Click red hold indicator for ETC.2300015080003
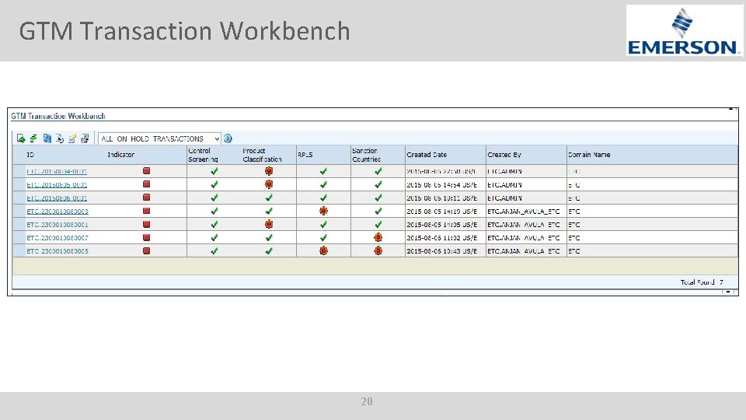 [x=147, y=211]
